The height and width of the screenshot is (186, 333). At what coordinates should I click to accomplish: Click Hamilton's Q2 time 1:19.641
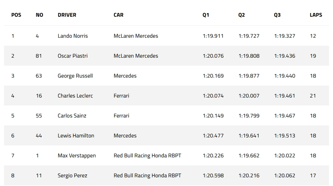(x=249, y=136)
